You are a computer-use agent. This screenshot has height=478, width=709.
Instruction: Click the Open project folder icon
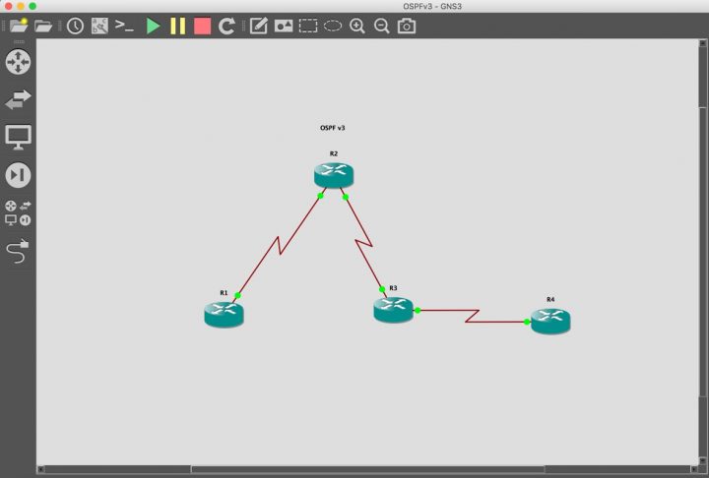[43, 26]
